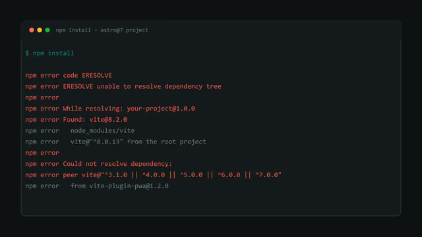Click the 'peer vite@' text in the peer line
The width and height of the screenshot is (422, 237).
click(82, 175)
